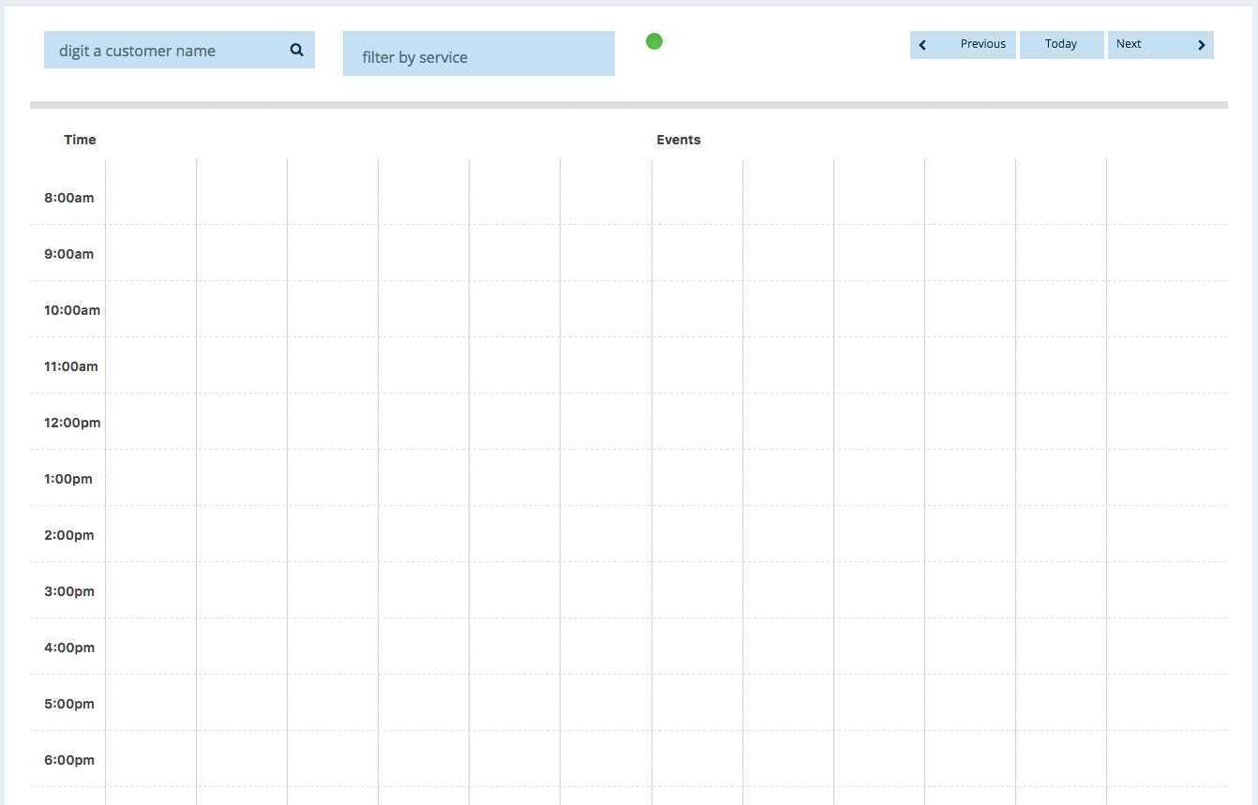Click the right chevron arrow beside Next

coord(1201,45)
